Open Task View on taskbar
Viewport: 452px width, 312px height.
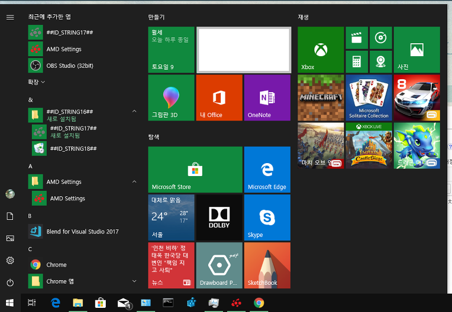(x=32, y=303)
